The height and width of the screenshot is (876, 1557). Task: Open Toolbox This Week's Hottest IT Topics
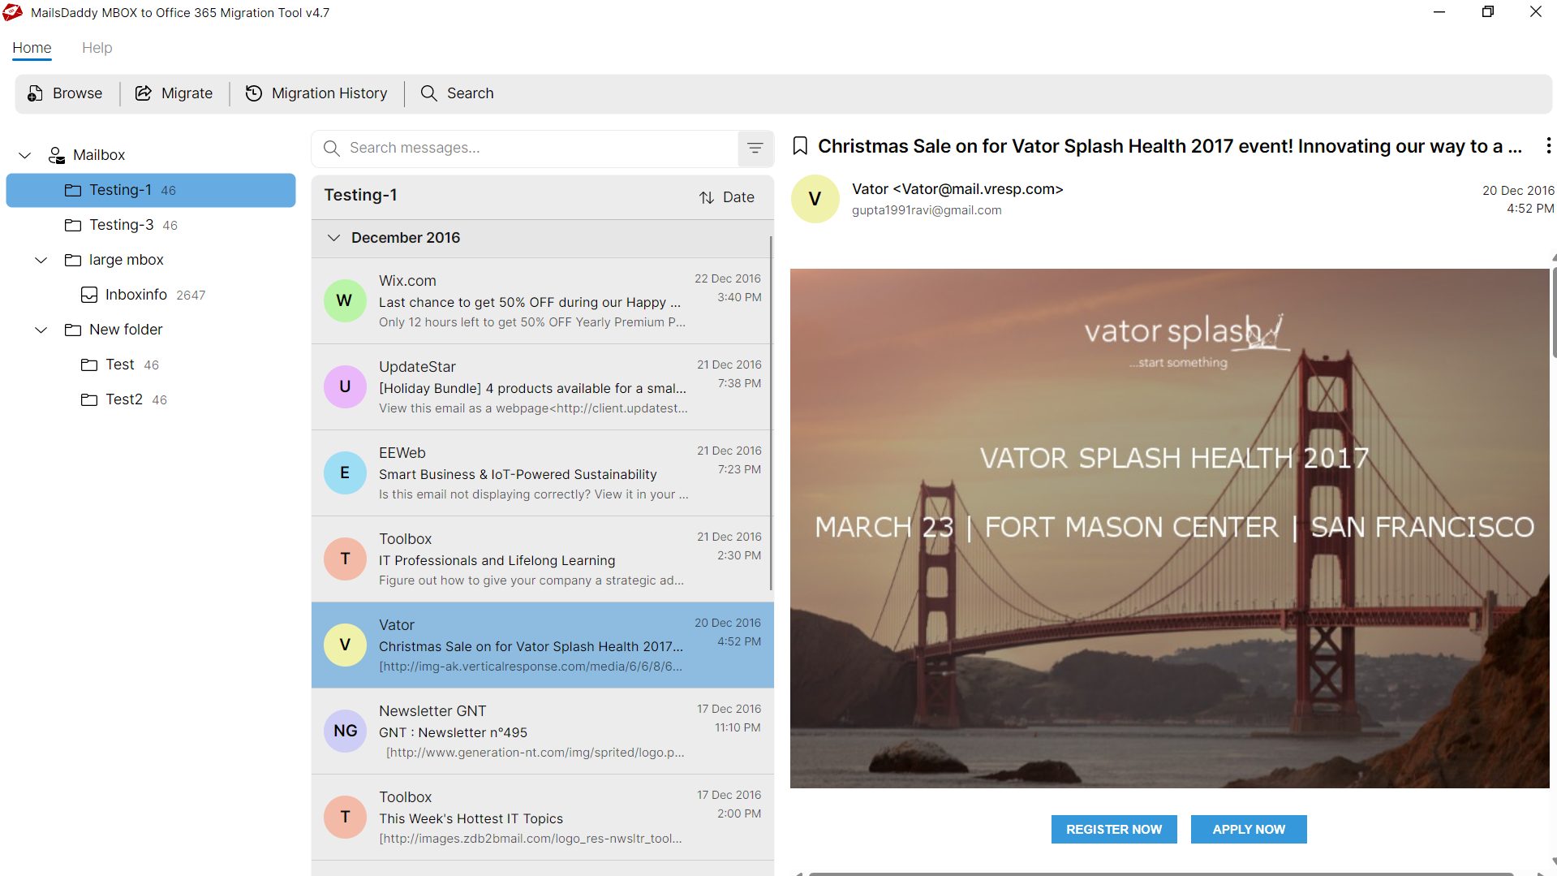tap(542, 818)
